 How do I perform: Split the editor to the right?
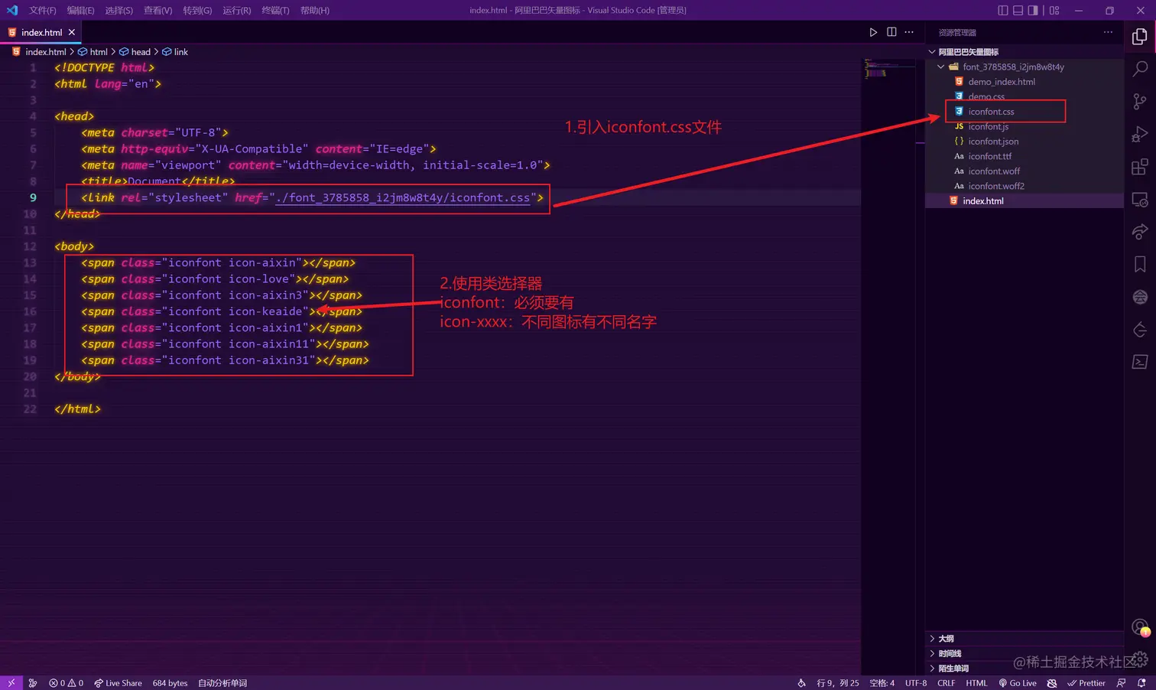coord(891,32)
